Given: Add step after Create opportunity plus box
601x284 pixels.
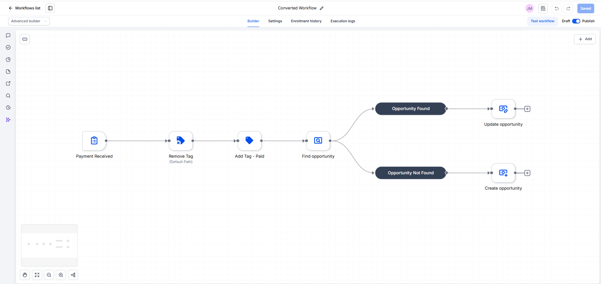Looking at the screenshot, I should point(527,173).
